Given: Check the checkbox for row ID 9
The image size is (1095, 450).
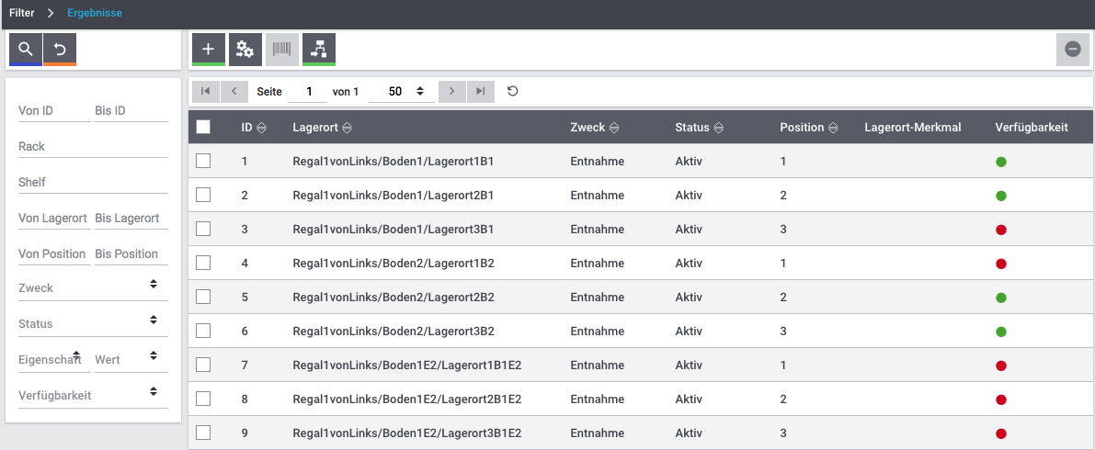Looking at the screenshot, I should point(203,433).
